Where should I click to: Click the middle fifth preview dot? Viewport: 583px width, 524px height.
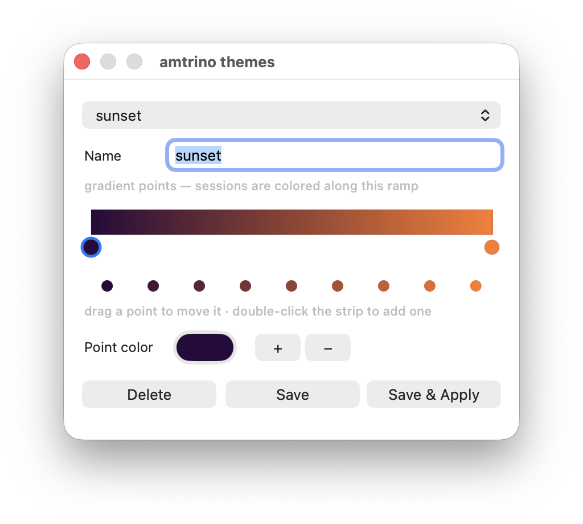[x=291, y=286]
